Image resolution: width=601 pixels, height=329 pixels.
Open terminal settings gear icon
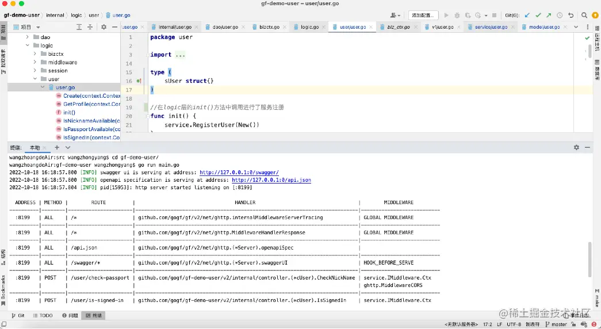point(576,147)
